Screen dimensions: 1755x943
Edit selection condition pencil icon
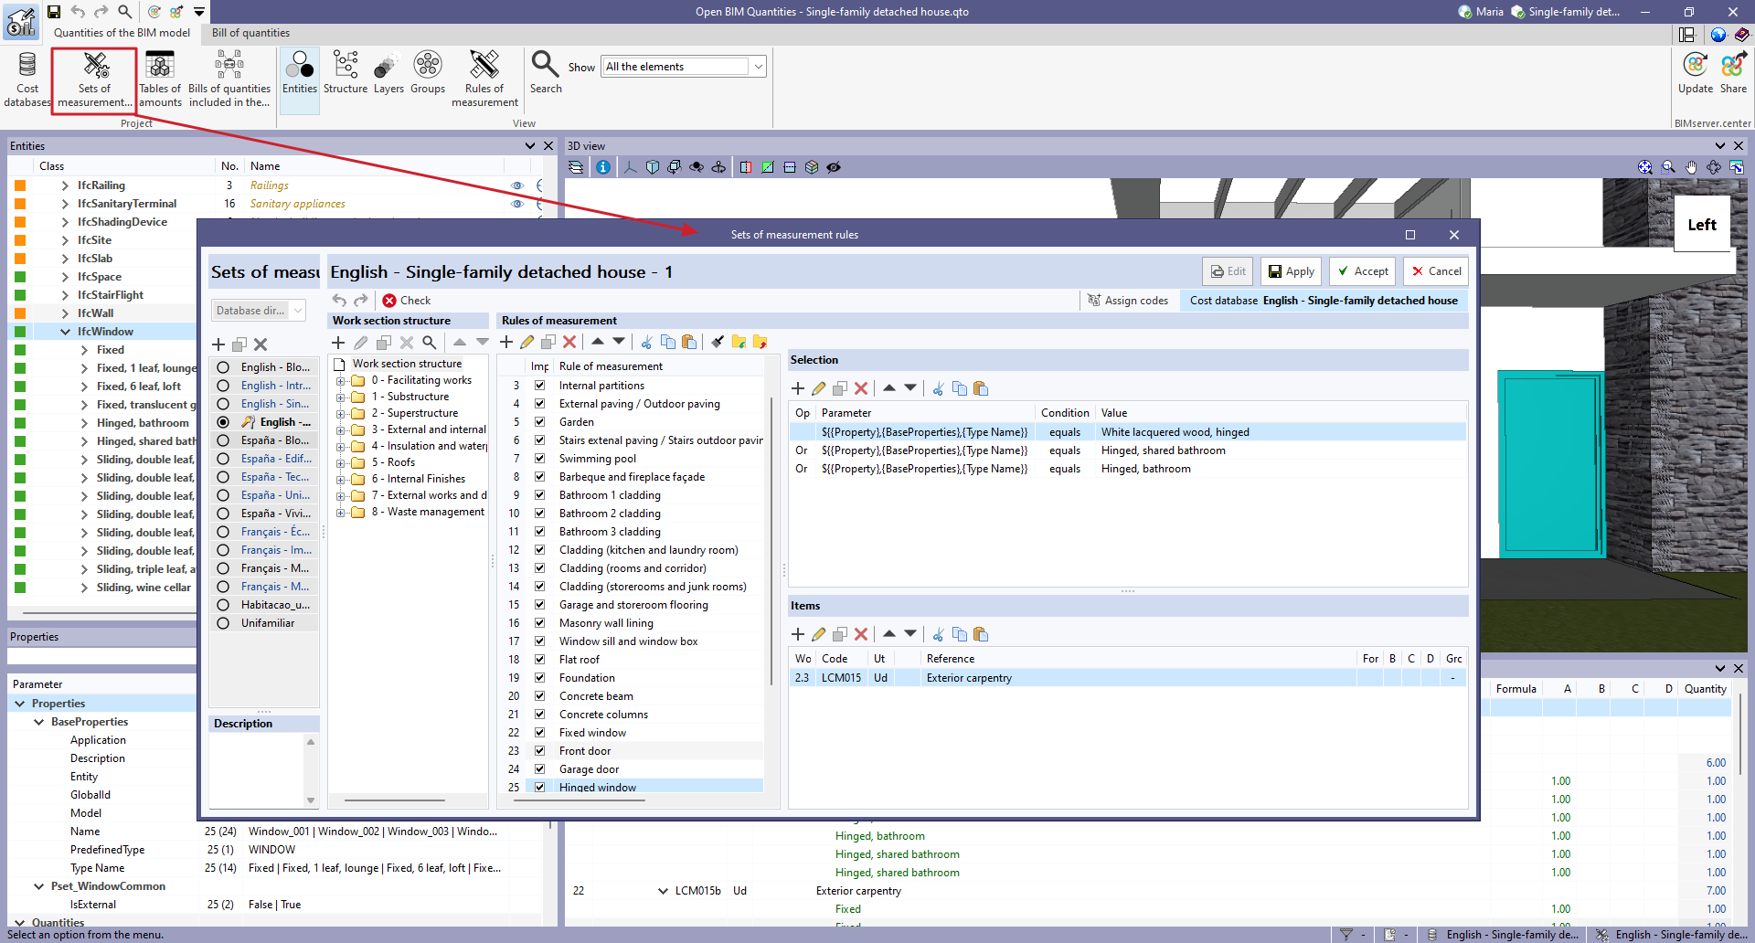click(x=818, y=388)
